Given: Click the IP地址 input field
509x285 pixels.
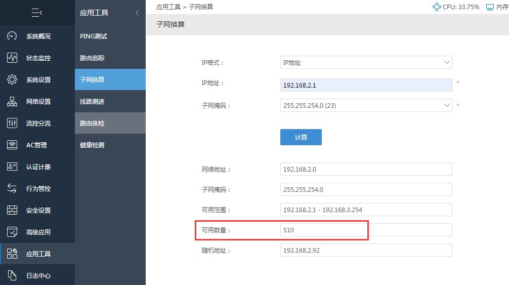Looking at the screenshot, I should [x=366, y=85].
